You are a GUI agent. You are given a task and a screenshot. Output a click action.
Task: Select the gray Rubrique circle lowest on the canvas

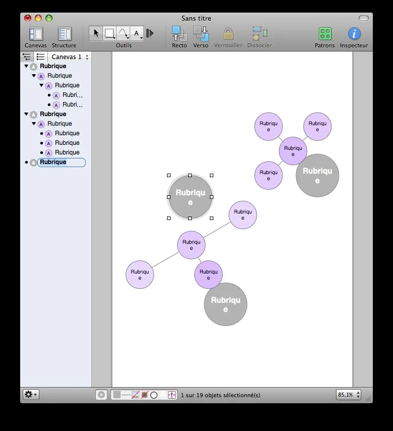click(x=226, y=304)
